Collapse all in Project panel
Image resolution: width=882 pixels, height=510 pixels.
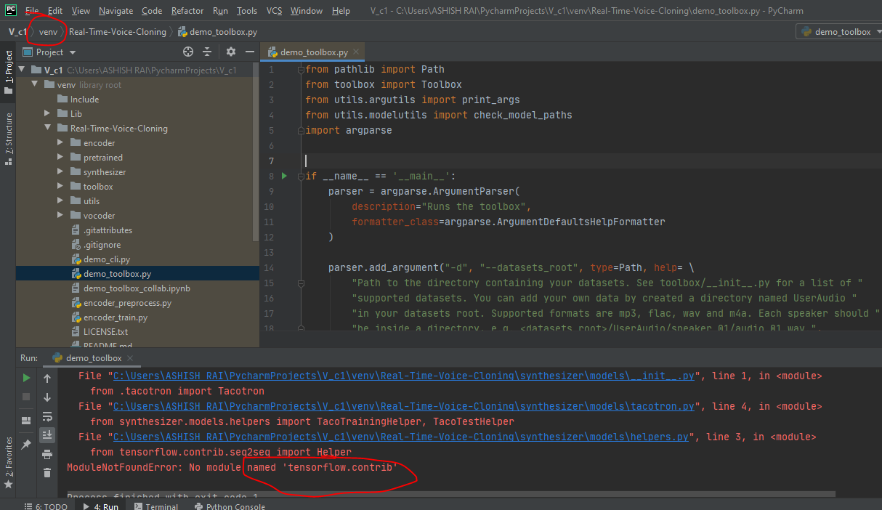pyautogui.click(x=207, y=52)
